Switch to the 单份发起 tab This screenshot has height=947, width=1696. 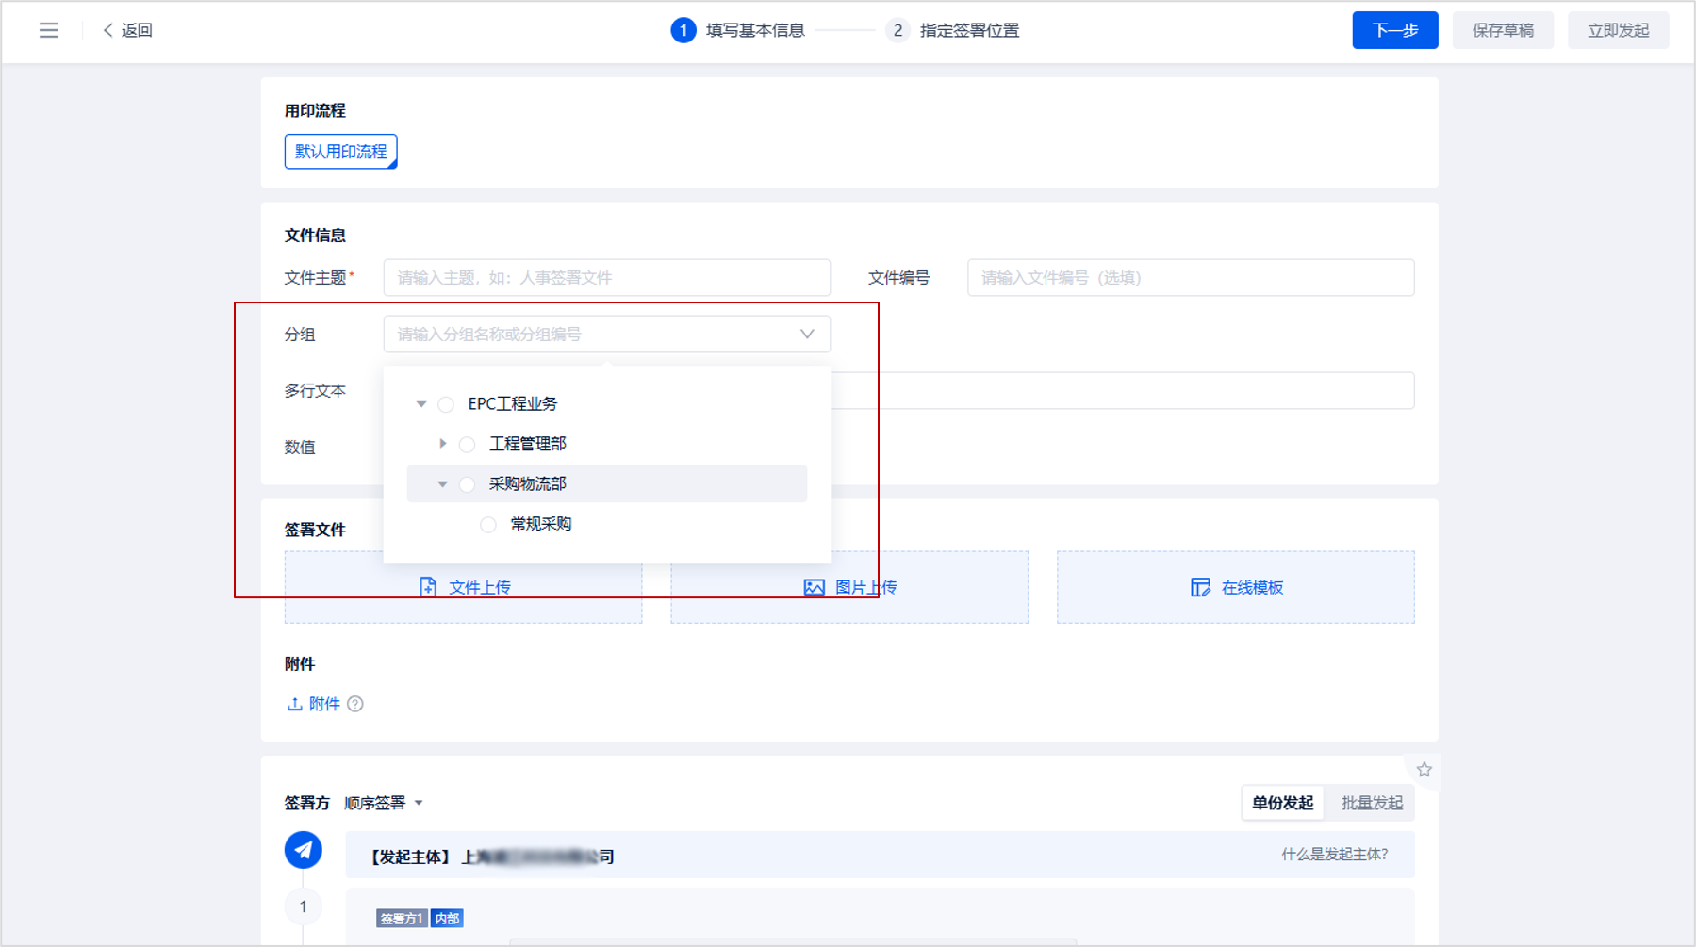(x=1282, y=803)
